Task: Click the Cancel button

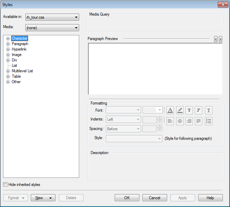Action: (x=155, y=198)
